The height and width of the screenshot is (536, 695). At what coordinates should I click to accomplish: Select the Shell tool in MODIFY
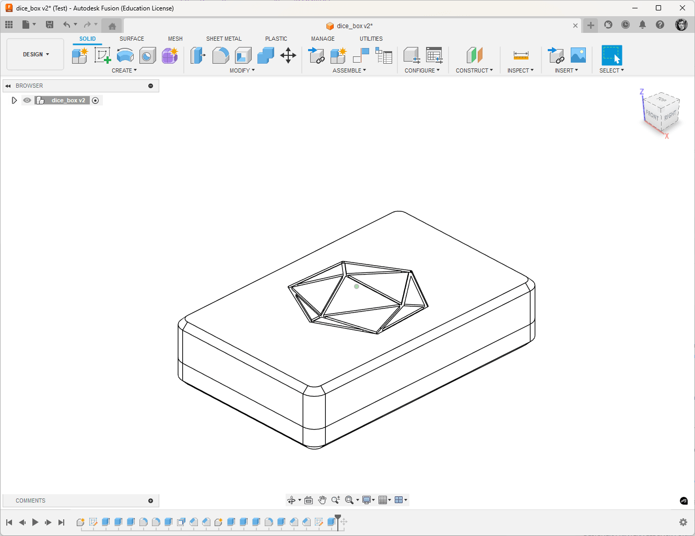pyautogui.click(x=243, y=55)
